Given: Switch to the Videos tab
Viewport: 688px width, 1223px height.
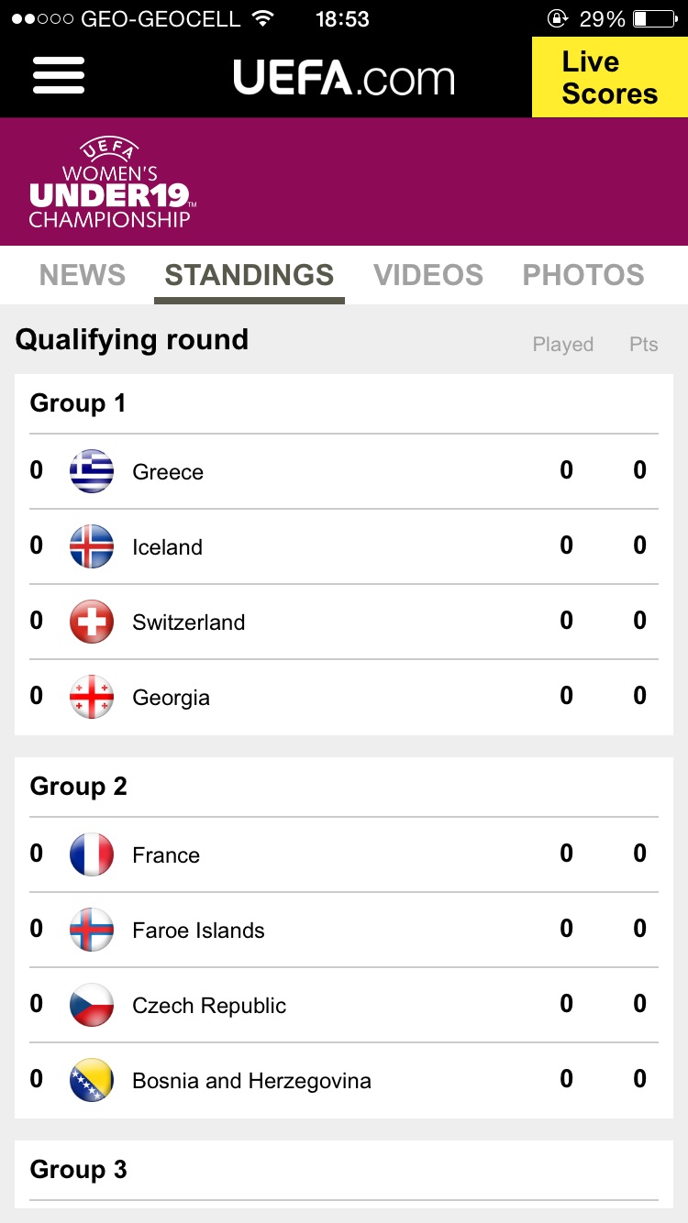Looking at the screenshot, I should pos(428,275).
